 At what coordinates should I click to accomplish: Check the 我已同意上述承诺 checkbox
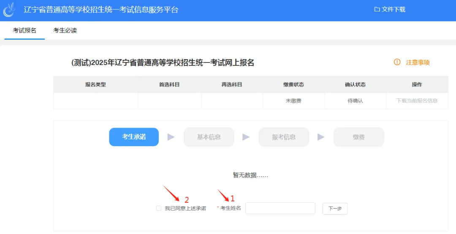(158, 208)
